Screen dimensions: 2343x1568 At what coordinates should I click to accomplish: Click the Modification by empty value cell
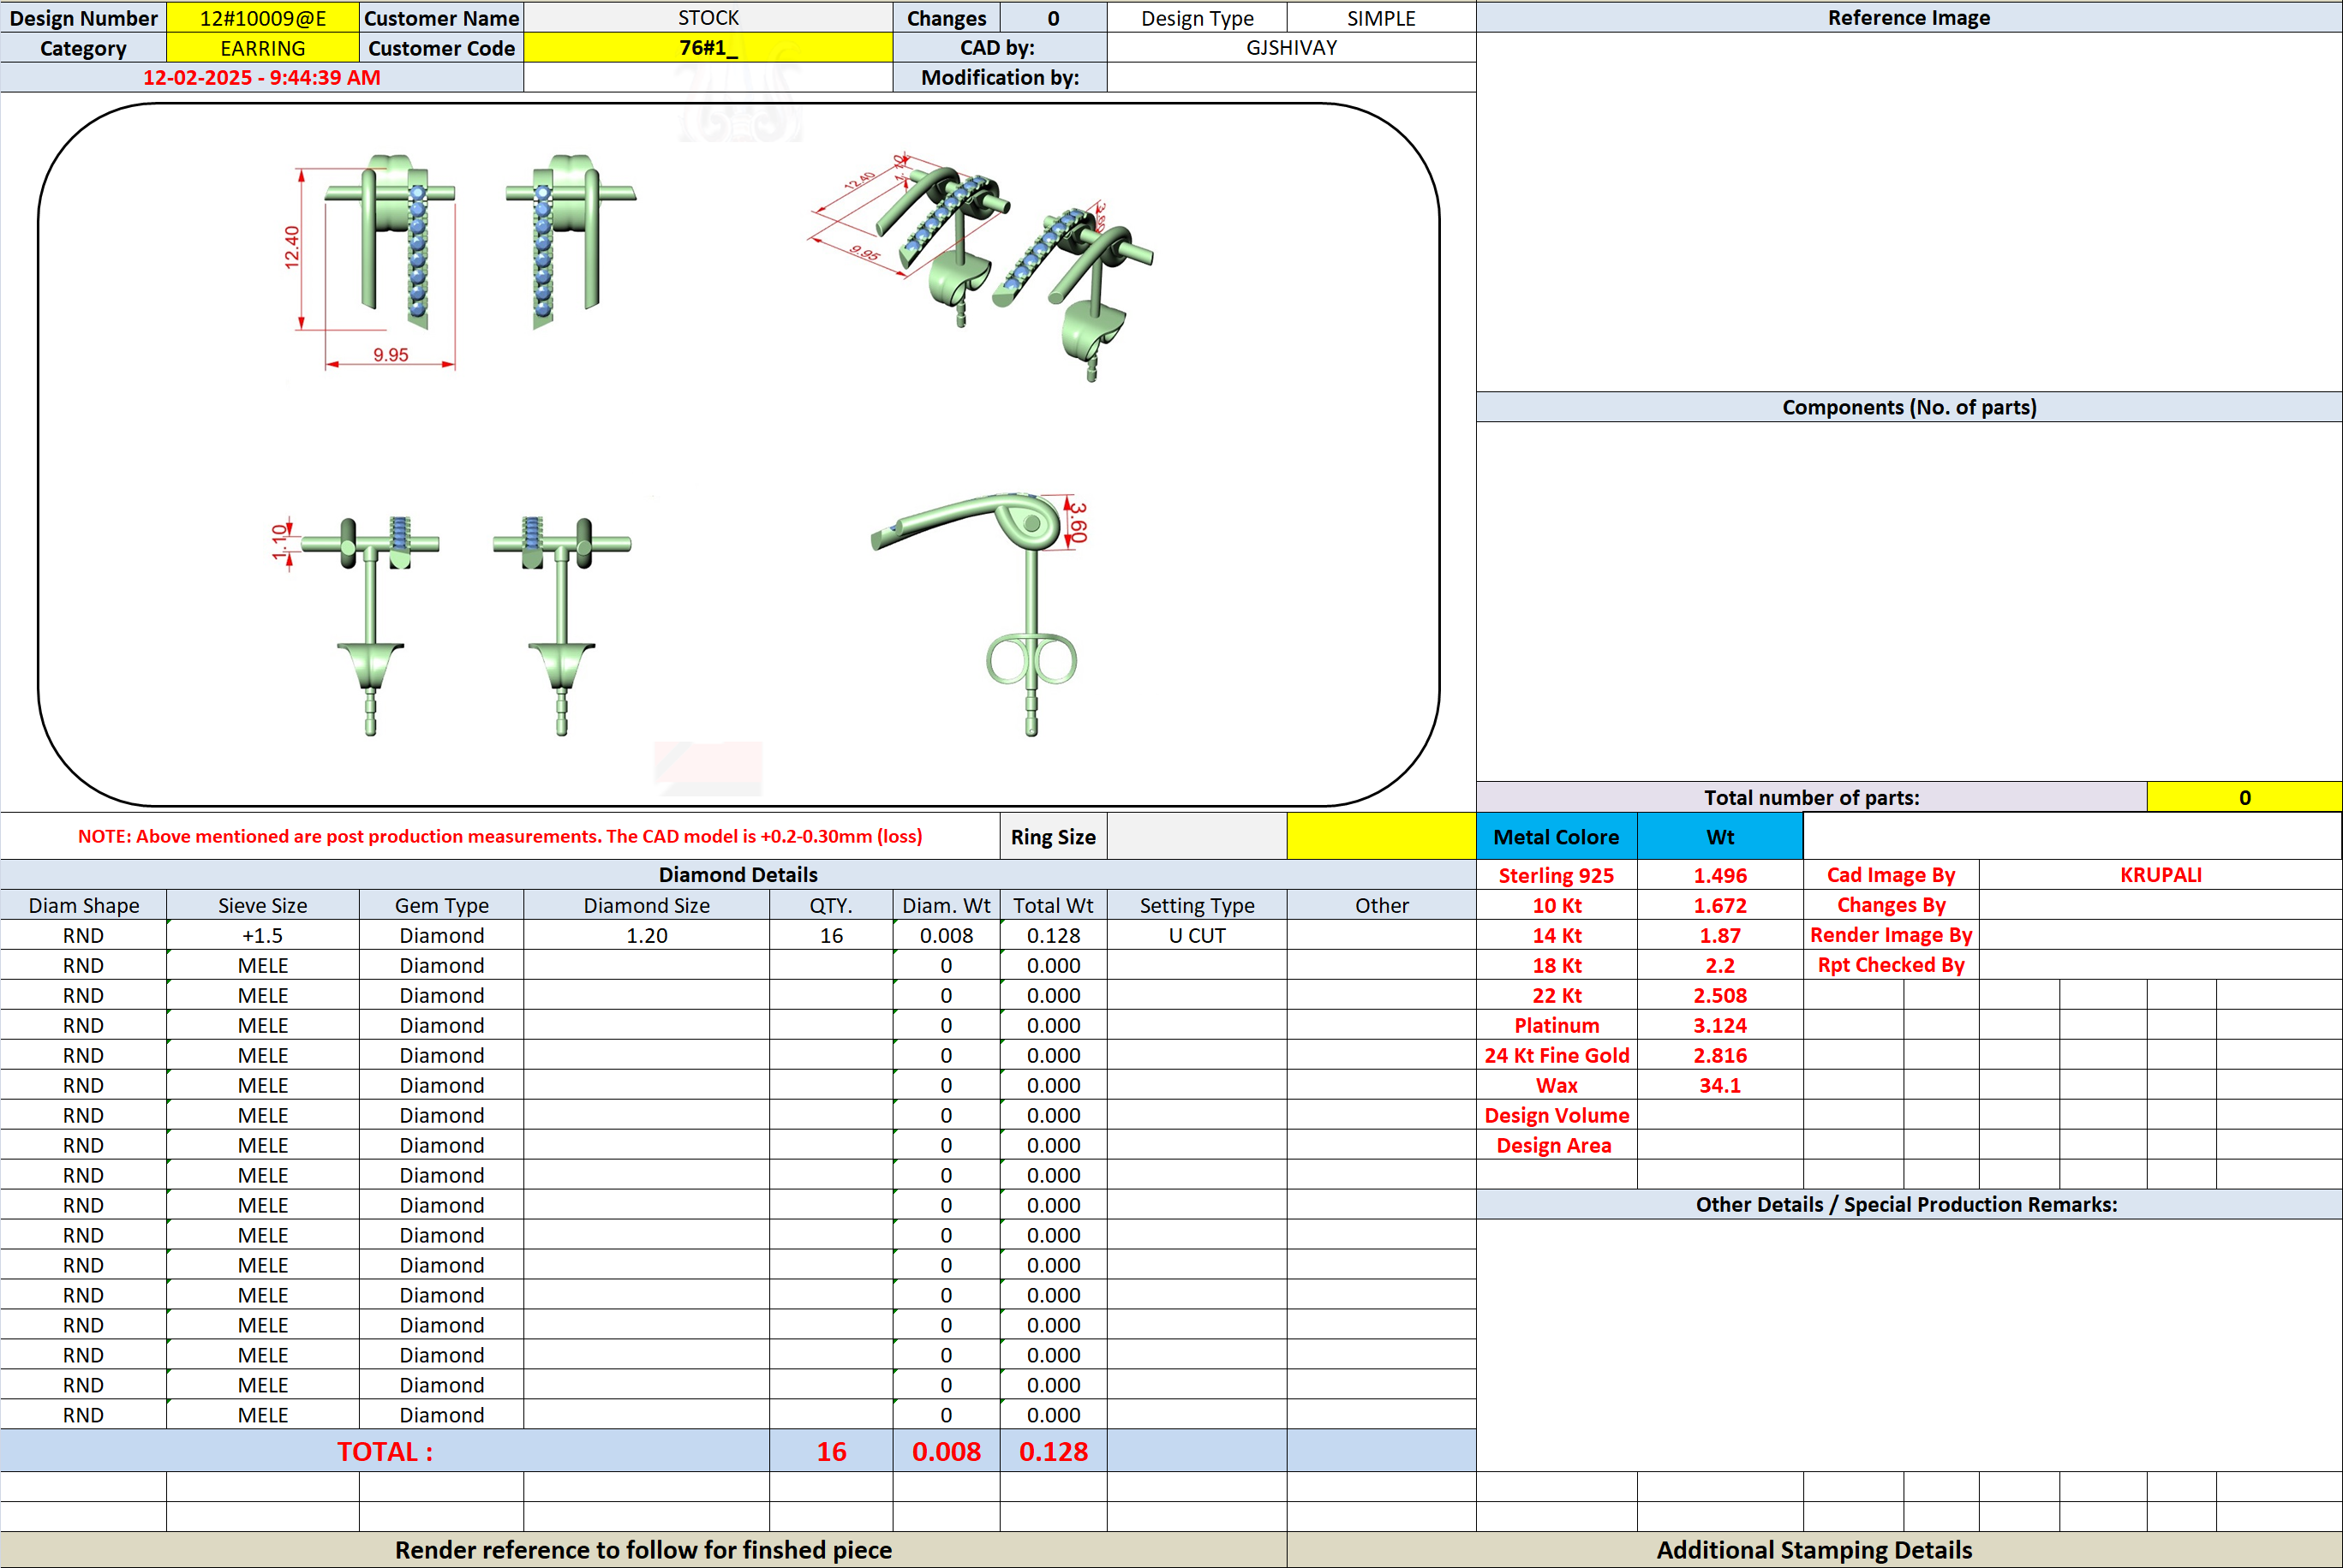tap(1290, 77)
